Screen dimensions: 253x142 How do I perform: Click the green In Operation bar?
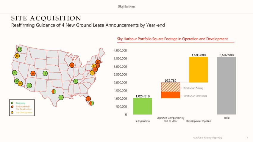tap(143, 106)
